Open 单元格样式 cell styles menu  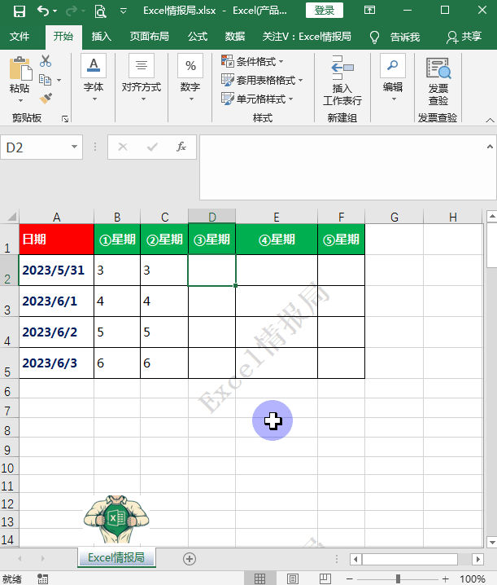pyautogui.click(x=257, y=99)
